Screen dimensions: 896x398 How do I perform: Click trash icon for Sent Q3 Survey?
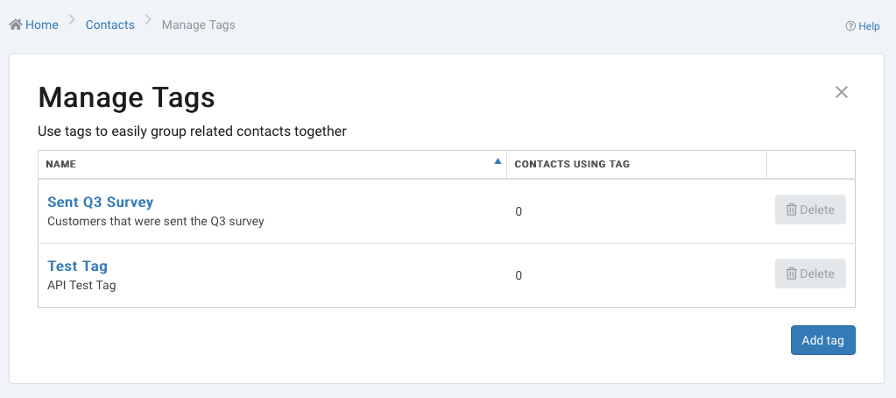click(792, 210)
